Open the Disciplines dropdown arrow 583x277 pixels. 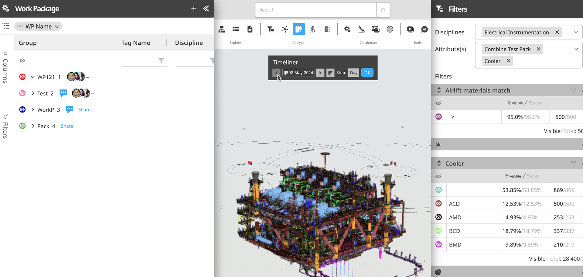tap(576, 32)
